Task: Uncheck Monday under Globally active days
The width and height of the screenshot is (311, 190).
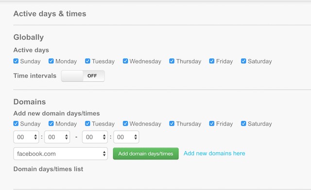Action: (x=51, y=61)
